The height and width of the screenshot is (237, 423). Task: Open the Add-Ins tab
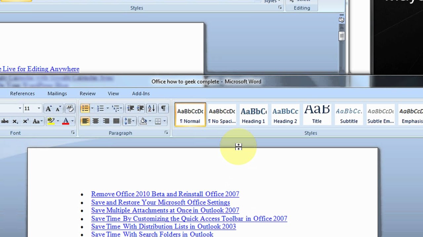click(141, 93)
